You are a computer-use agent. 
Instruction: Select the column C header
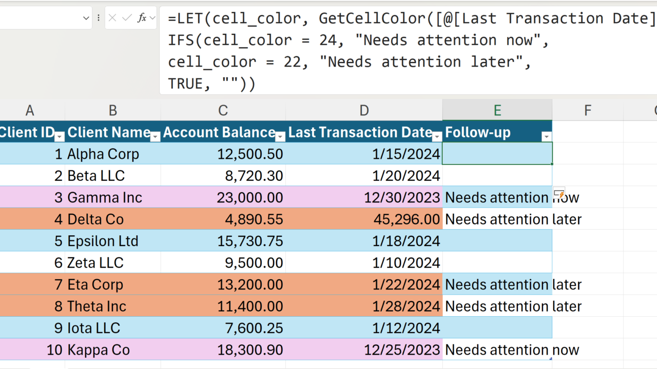point(223,110)
